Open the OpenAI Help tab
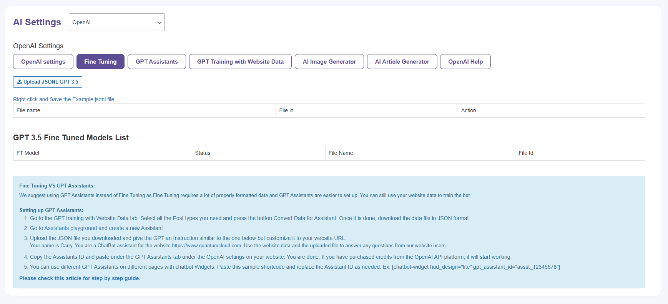 pyautogui.click(x=465, y=61)
